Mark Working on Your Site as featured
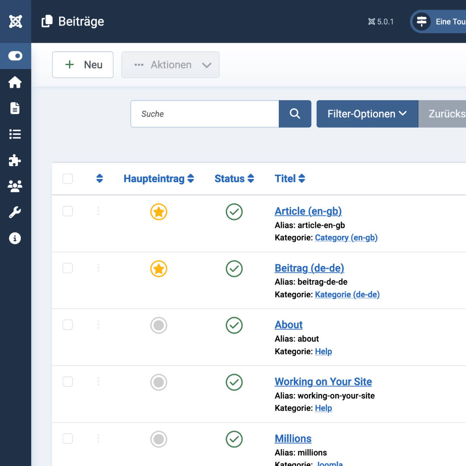This screenshot has width=466, height=466. point(159,382)
